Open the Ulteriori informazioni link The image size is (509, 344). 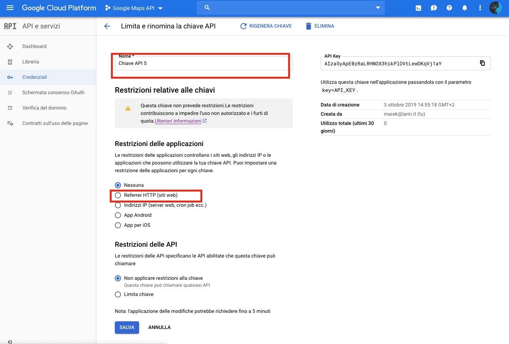pyautogui.click(x=178, y=121)
